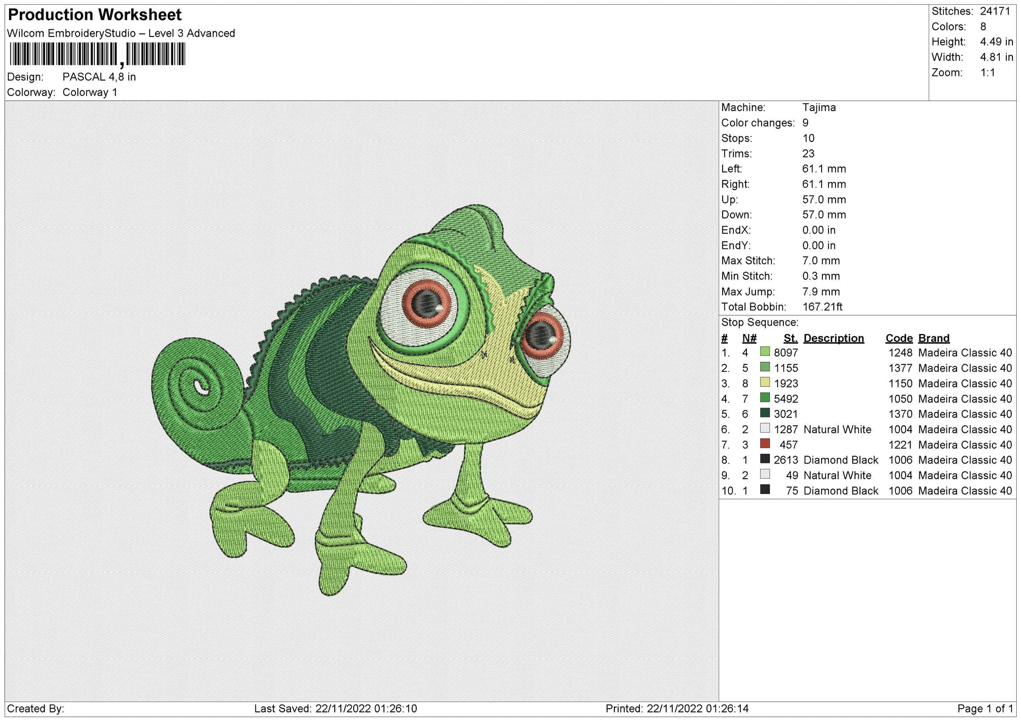Click the dark green swatch in stop 5
Viewport: 1021px width, 721px height.
point(766,414)
